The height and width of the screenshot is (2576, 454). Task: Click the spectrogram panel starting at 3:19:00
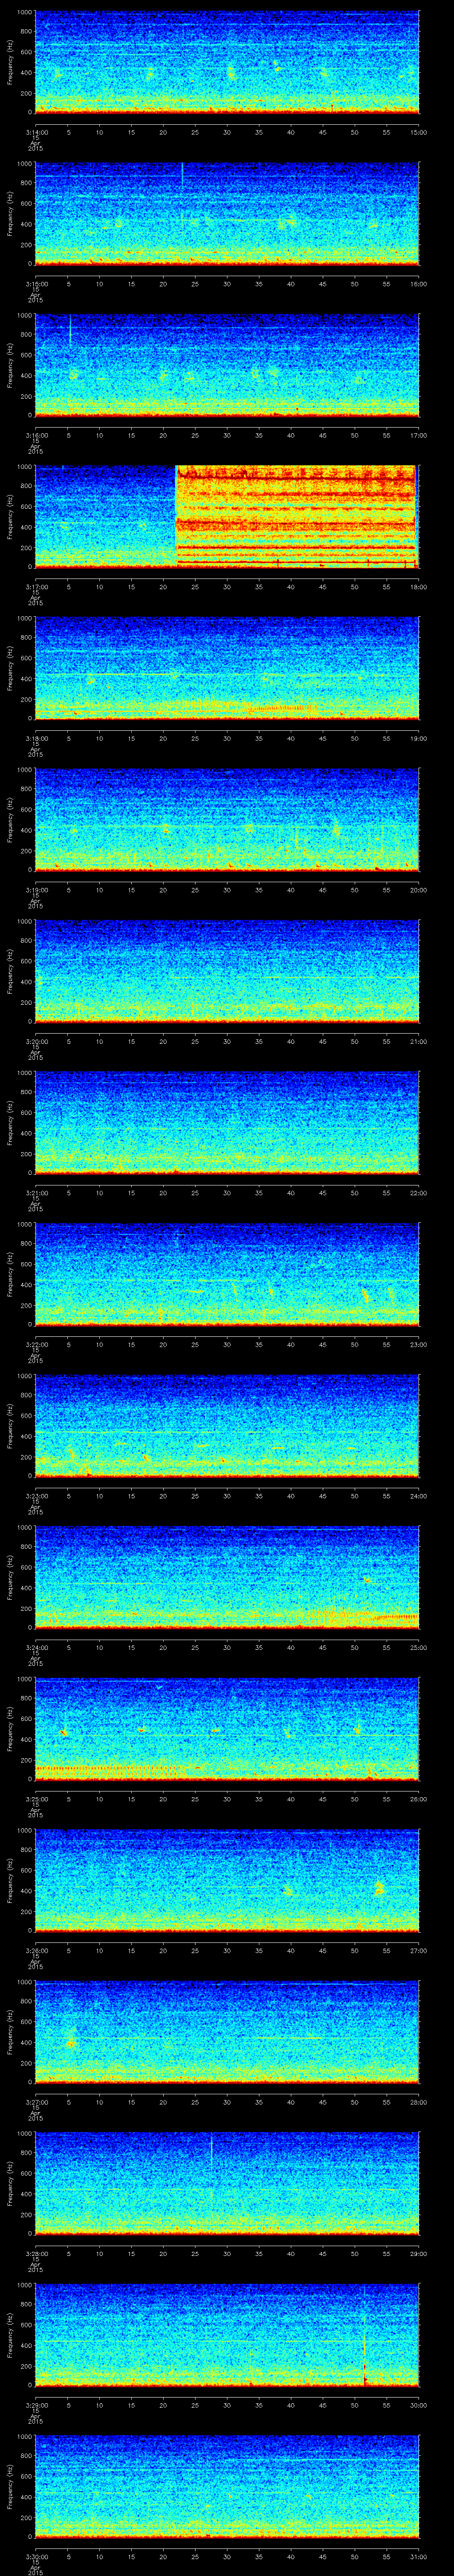coord(227,820)
